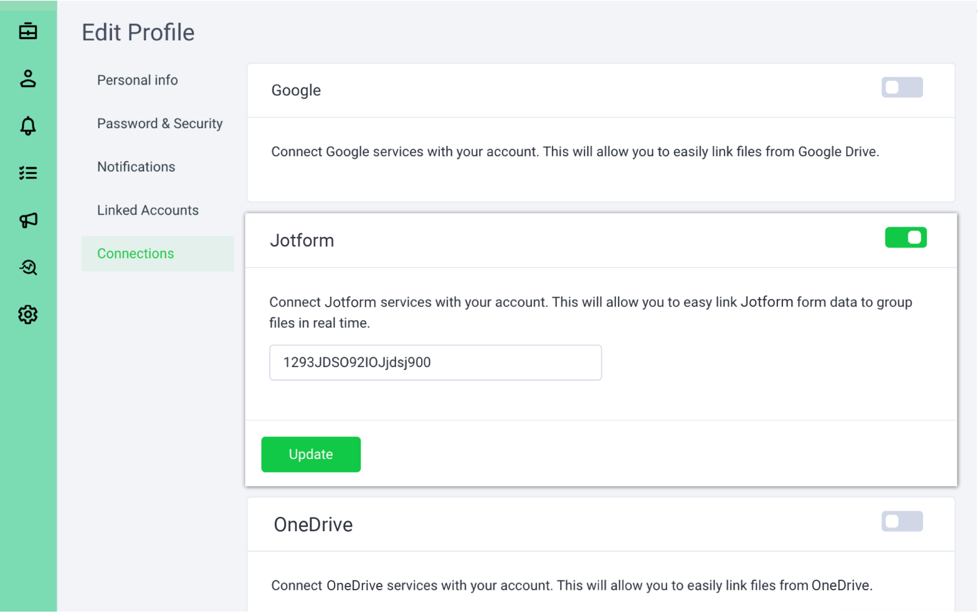Screen dimensions: 978x612
Task: Disable the Jotform connection toggle
Action: [905, 238]
